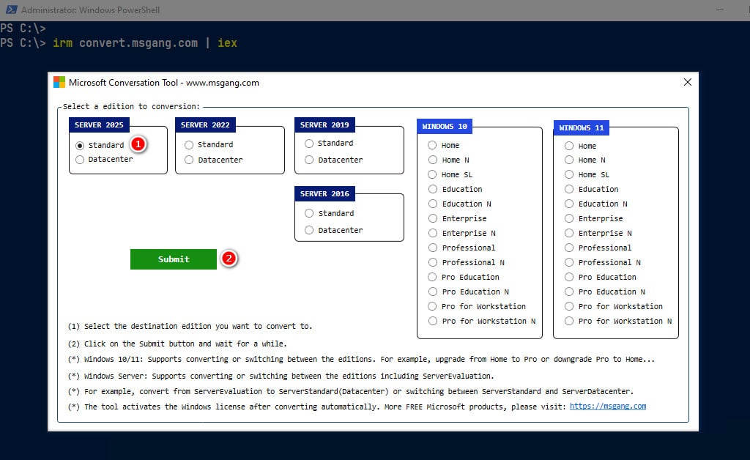Click the Microsoft logo in dialog title
This screenshot has width=750, height=460.
point(59,82)
